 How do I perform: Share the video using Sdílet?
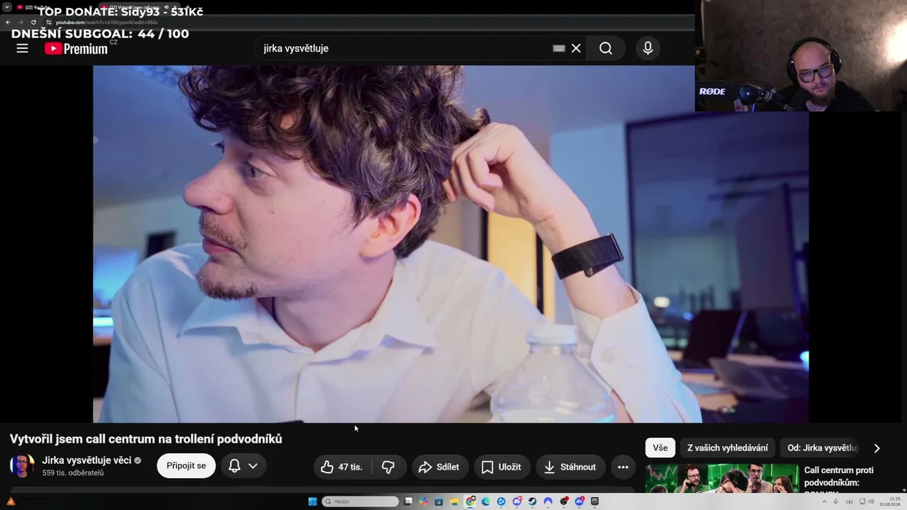[x=440, y=467]
